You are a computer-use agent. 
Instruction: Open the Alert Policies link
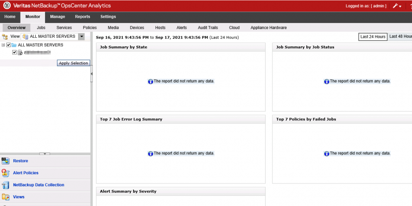26,173
